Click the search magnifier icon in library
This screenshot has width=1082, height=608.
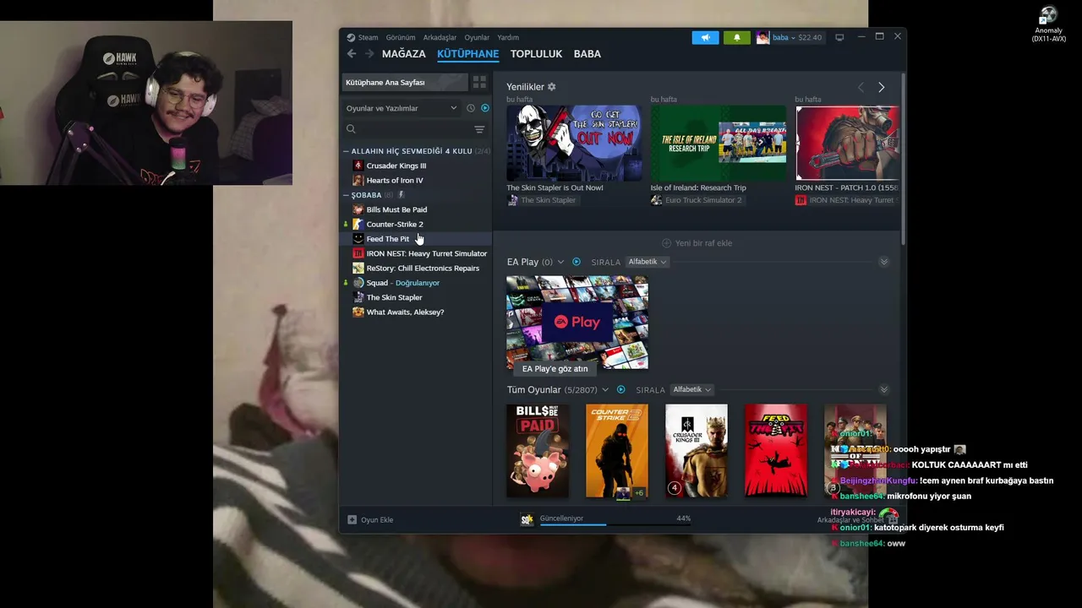[x=351, y=129]
